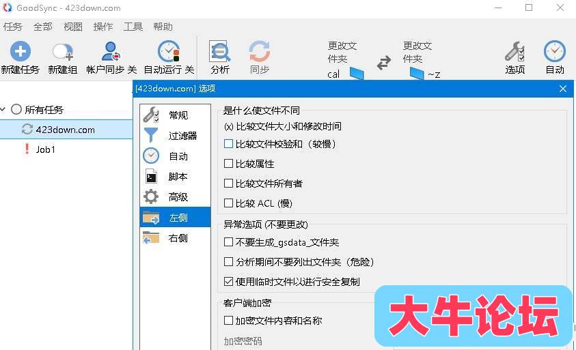The width and height of the screenshot is (576, 350).
Task: Select General (常规) wrench icon in options sidebar
Action: tap(151, 115)
